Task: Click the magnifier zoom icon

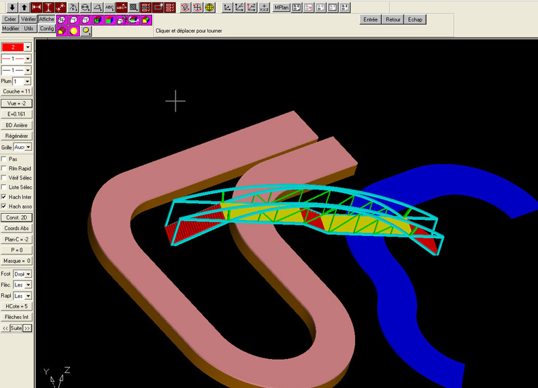Action: click(86, 30)
